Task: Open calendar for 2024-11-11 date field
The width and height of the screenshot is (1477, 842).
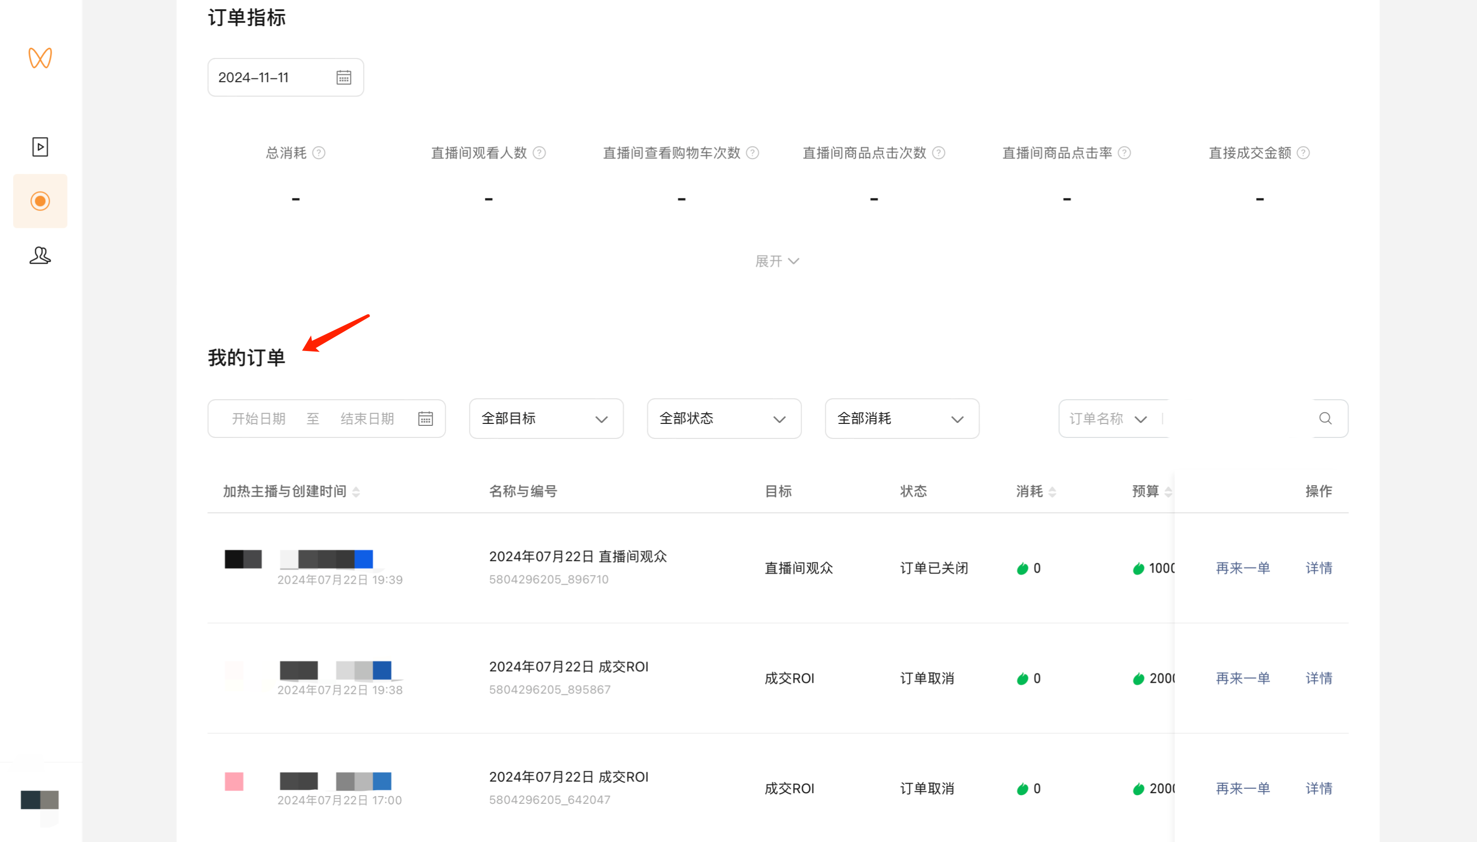Action: pyautogui.click(x=343, y=78)
